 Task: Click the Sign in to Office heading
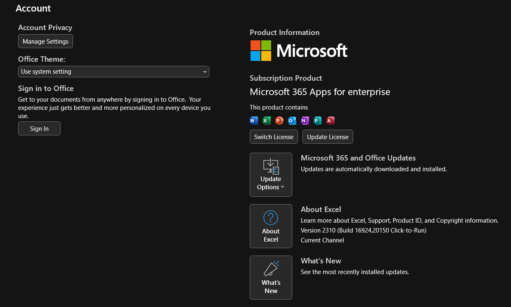[x=46, y=88]
